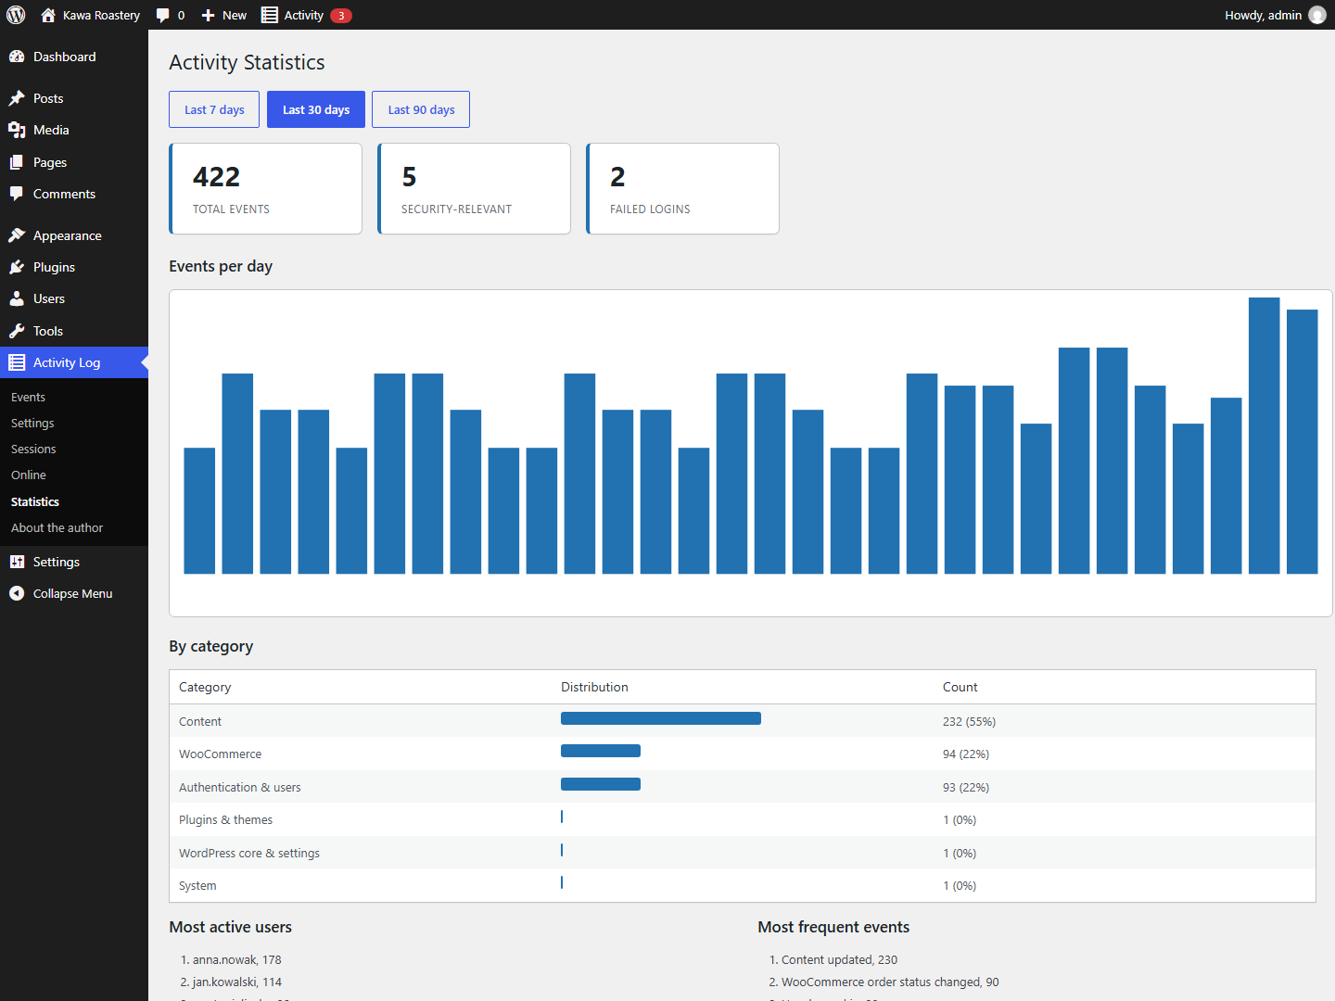
Task: Click the Content distribution bar
Action: pyautogui.click(x=661, y=718)
